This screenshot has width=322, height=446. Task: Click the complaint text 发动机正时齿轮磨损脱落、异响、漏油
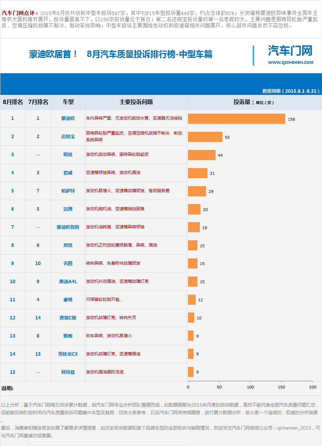[x=121, y=245]
